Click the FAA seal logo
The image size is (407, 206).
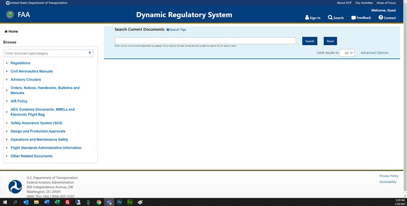(10, 15)
